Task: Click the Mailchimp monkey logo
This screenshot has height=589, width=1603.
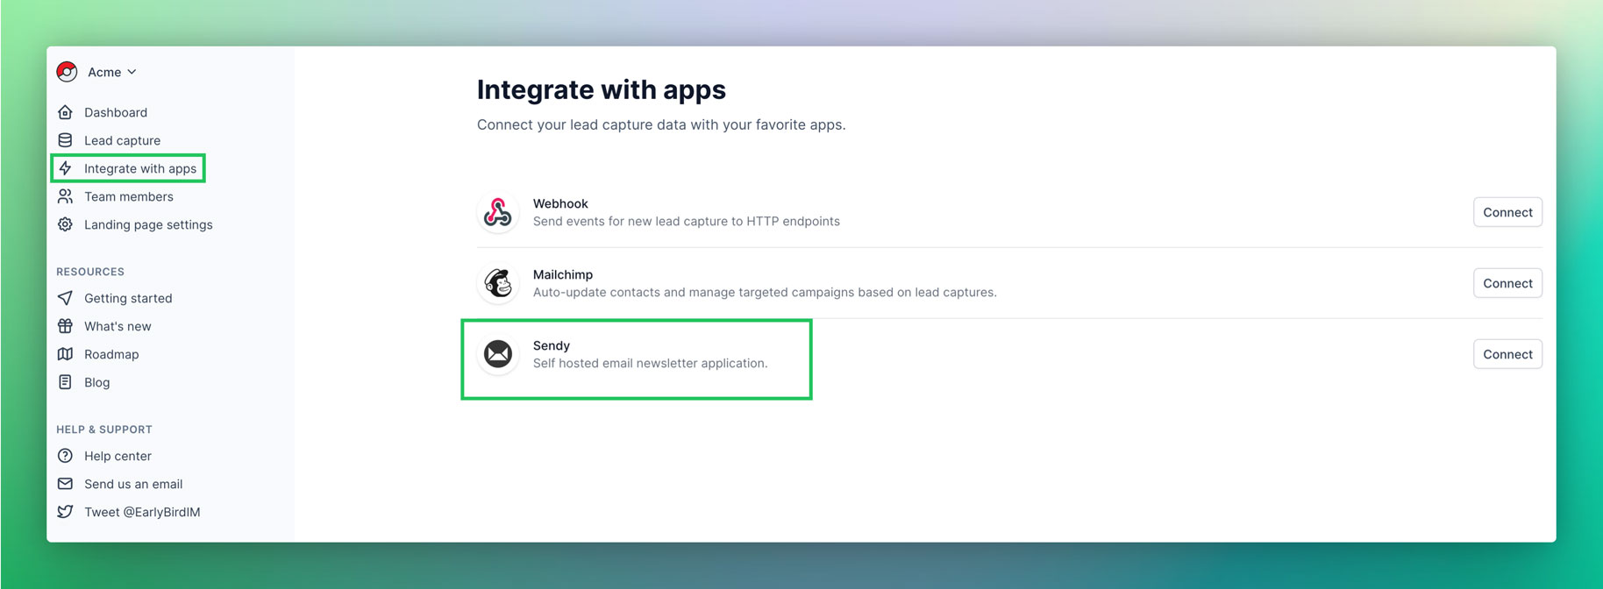Action: tap(498, 283)
